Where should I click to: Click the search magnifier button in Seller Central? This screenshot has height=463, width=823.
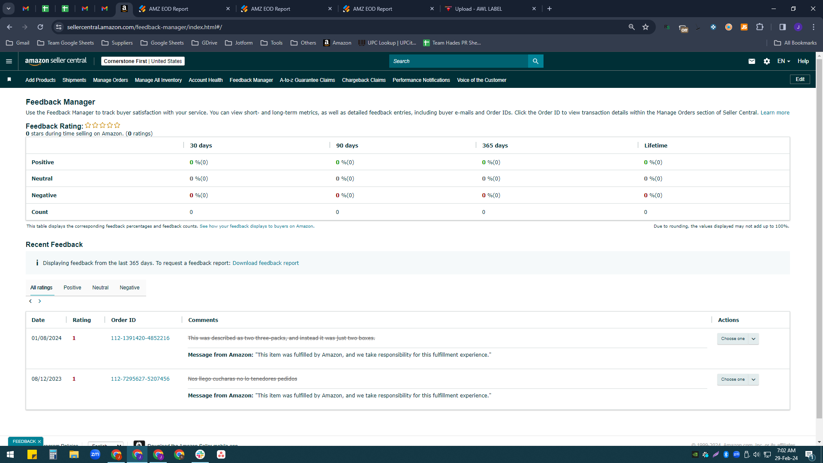click(535, 61)
